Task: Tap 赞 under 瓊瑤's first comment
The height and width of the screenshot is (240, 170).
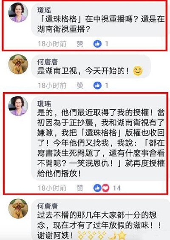Action: coord(80,44)
